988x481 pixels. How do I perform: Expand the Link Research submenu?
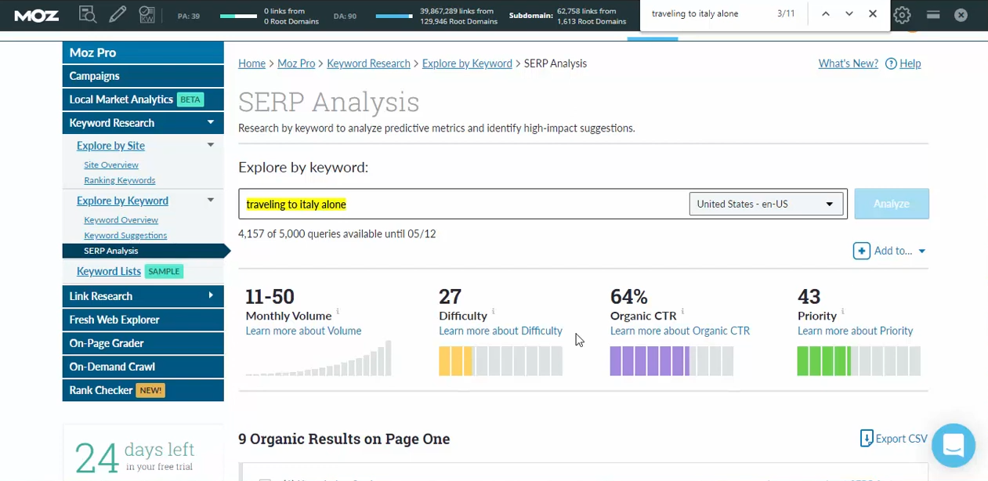(x=210, y=296)
